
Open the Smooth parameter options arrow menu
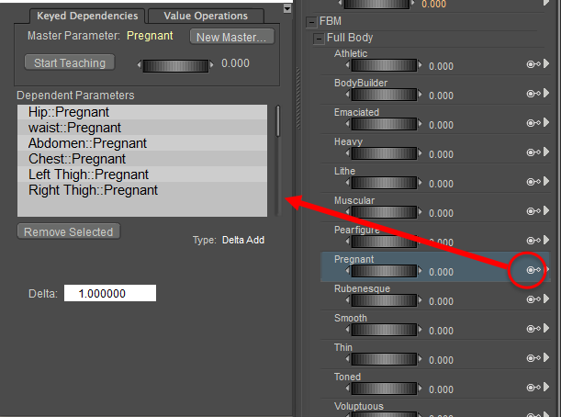(546, 328)
